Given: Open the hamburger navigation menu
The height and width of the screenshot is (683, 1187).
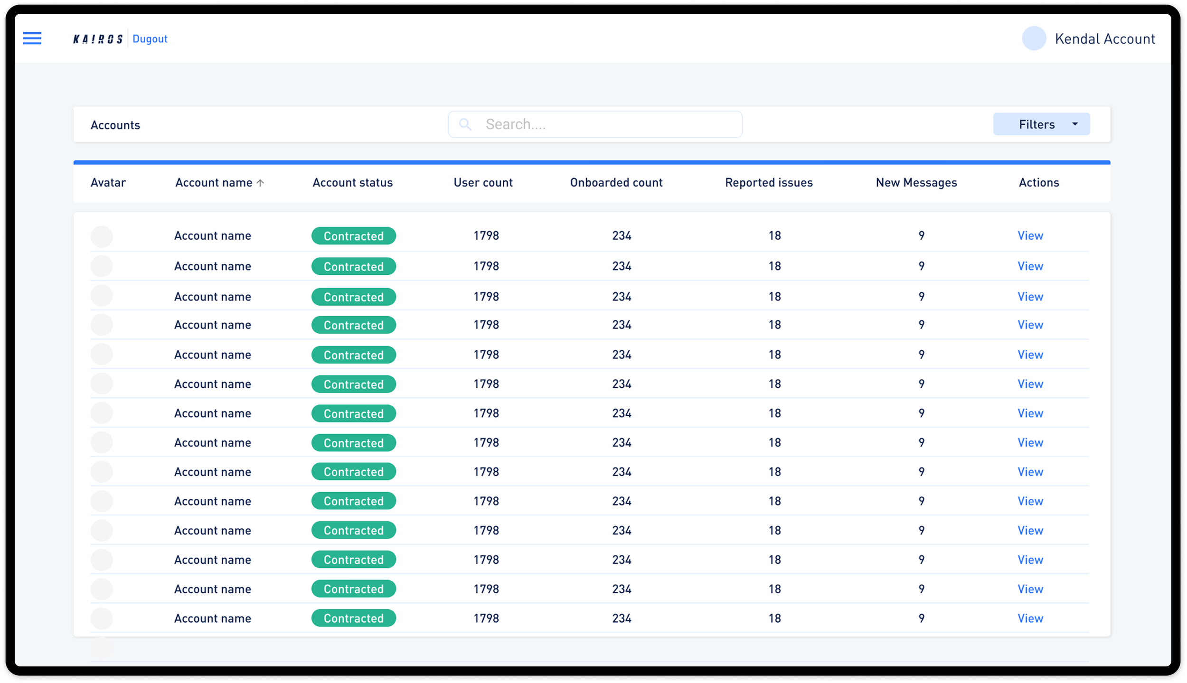Looking at the screenshot, I should [32, 38].
